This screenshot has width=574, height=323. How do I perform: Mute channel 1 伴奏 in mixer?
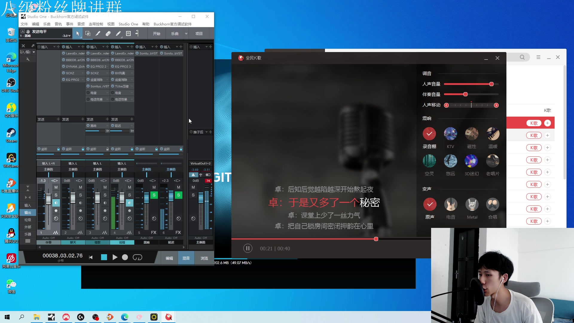pos(56,187)
